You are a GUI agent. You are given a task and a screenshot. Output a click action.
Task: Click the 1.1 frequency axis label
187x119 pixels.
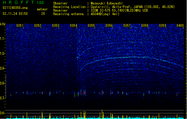(3, 39)
